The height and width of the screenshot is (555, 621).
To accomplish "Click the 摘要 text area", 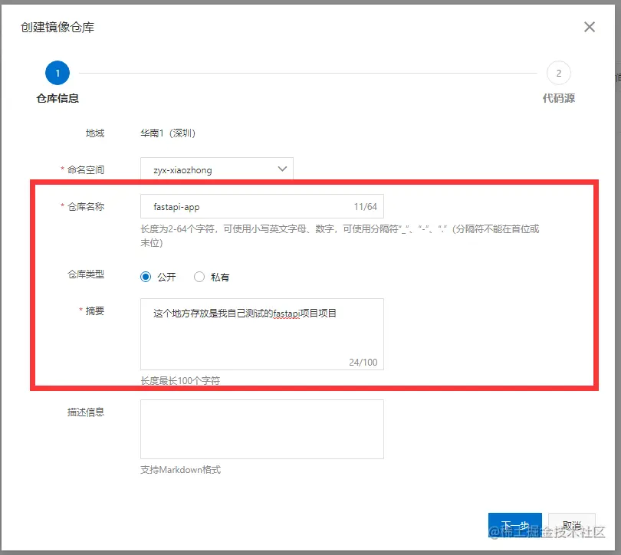I will [261, 334].
